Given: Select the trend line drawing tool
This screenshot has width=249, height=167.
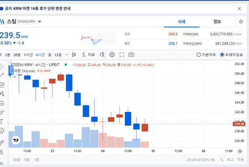Looking at the screenshot, I should [2, 75].
